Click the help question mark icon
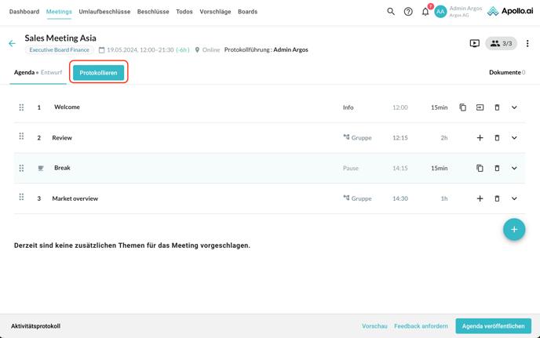The image size is (540, 338). point(408,12)
